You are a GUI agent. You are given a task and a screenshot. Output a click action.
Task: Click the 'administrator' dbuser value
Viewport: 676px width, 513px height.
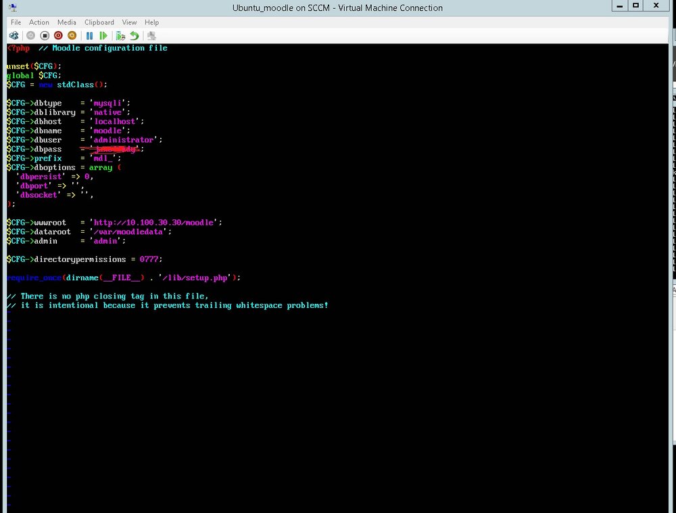pyautogui.click(x=124, y=140)
